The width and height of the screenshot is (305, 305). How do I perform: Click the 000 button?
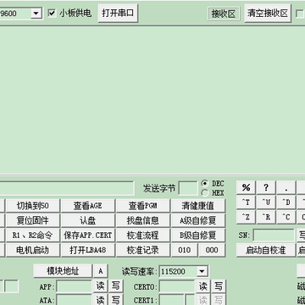(212, 250)
